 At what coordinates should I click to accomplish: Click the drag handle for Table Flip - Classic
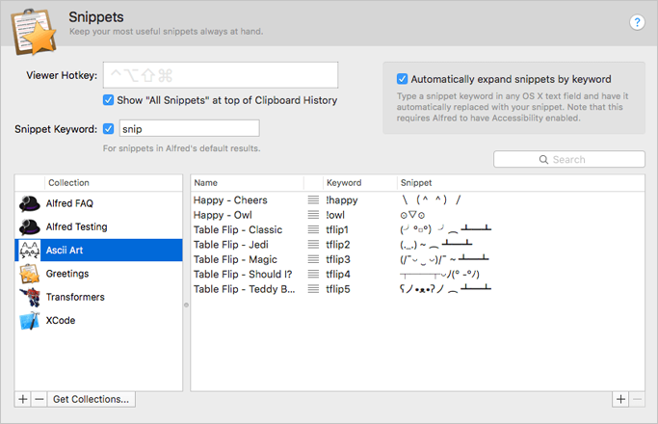point(313,229)
